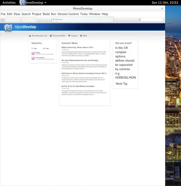
Task: Click the search magnifier icon
Action: [x=140, y=20]
